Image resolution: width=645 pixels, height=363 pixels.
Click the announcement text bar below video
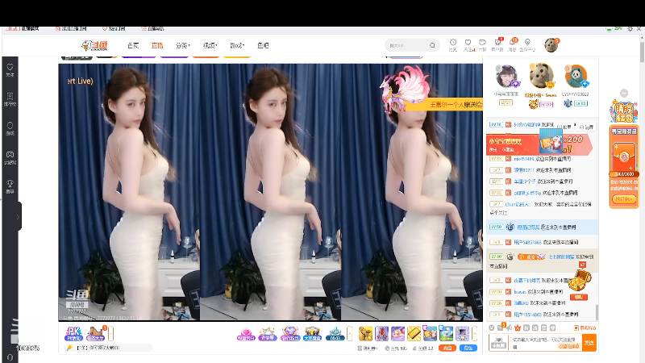point(109,348)
